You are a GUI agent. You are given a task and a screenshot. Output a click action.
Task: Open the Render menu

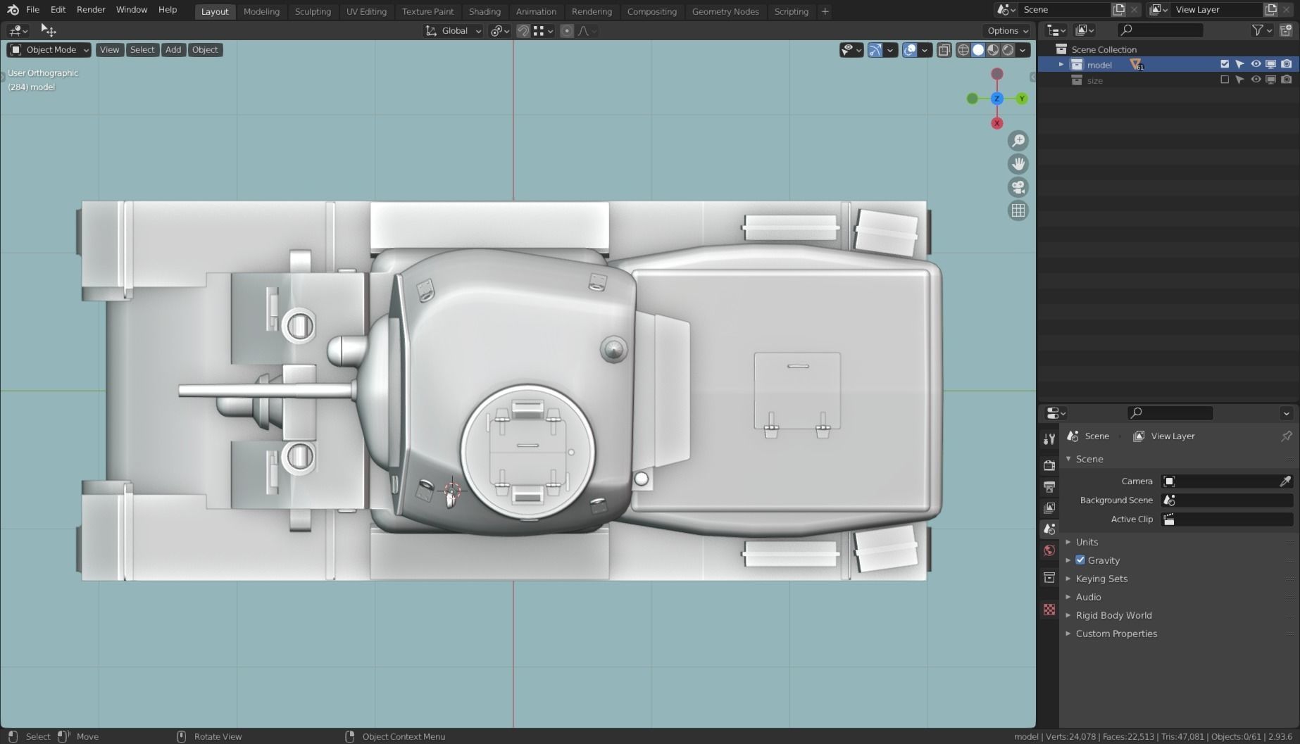coord(91,10)
